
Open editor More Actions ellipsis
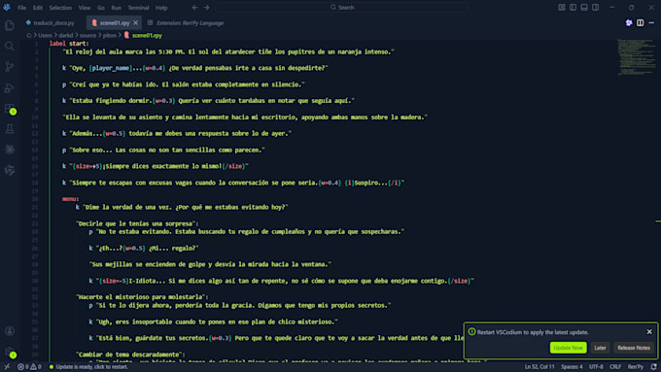(x=651, y=22)
